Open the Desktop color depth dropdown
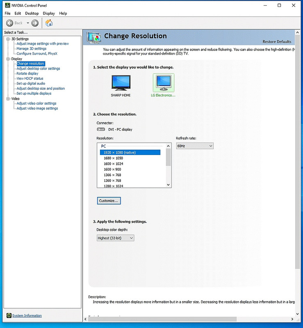The width and height of the screenshot is (303, 328). [x=115, y=238]
